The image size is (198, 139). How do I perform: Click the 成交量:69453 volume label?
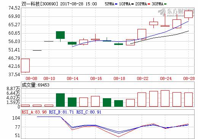[35, 85]
